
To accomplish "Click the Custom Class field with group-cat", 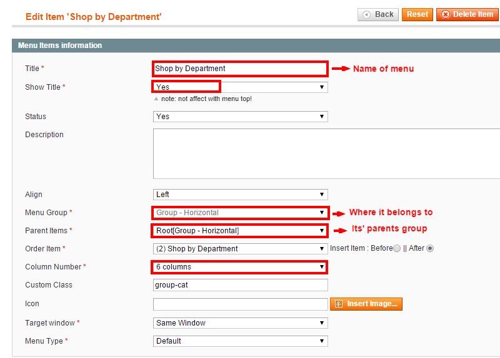I will coord(241,285).
